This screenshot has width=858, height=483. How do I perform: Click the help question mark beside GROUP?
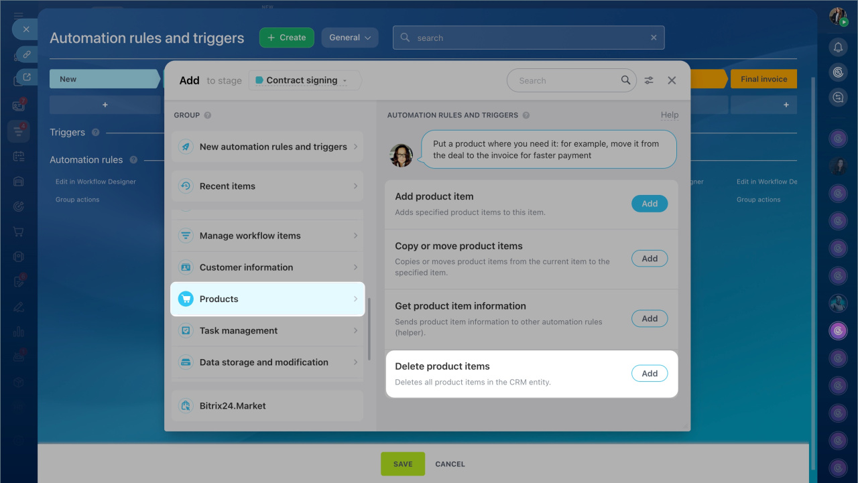208,115
